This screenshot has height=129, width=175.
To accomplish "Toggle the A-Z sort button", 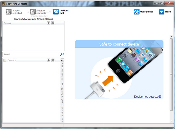I will [62, 60].
